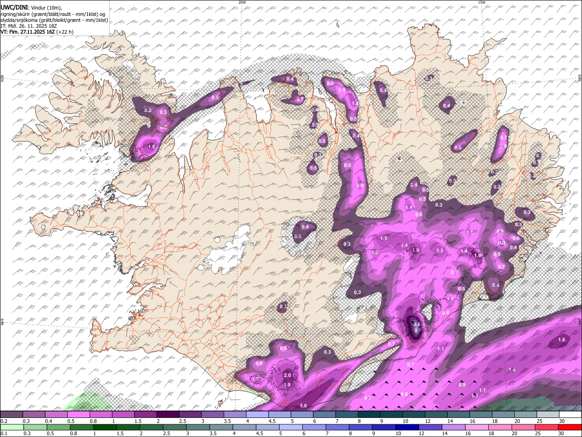Select the dark teal 9–10 snow legend swatch
This screenshot has height=437, width=582.
pos(391,415)
